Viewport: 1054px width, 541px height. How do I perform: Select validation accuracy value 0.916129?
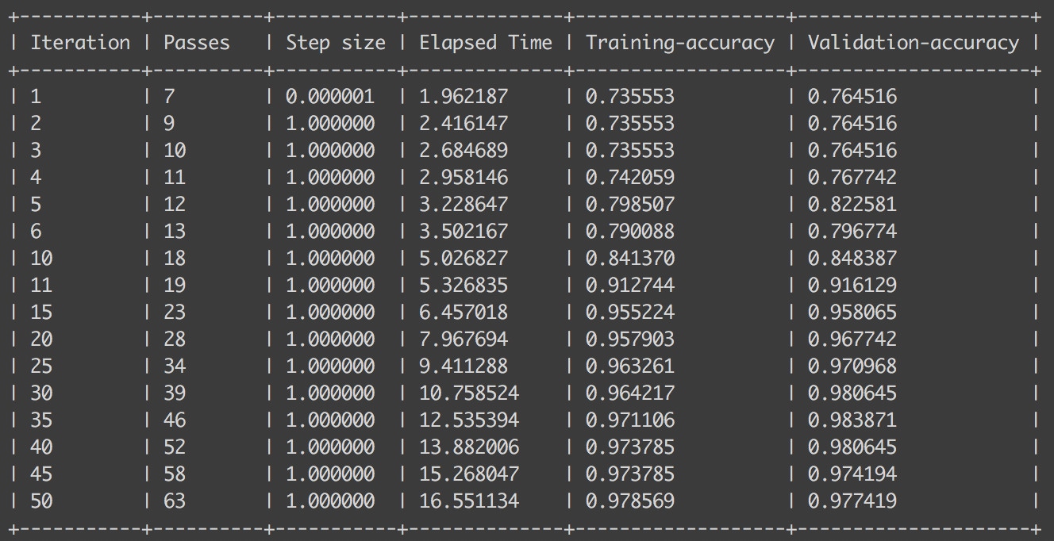tap(852, 286)
